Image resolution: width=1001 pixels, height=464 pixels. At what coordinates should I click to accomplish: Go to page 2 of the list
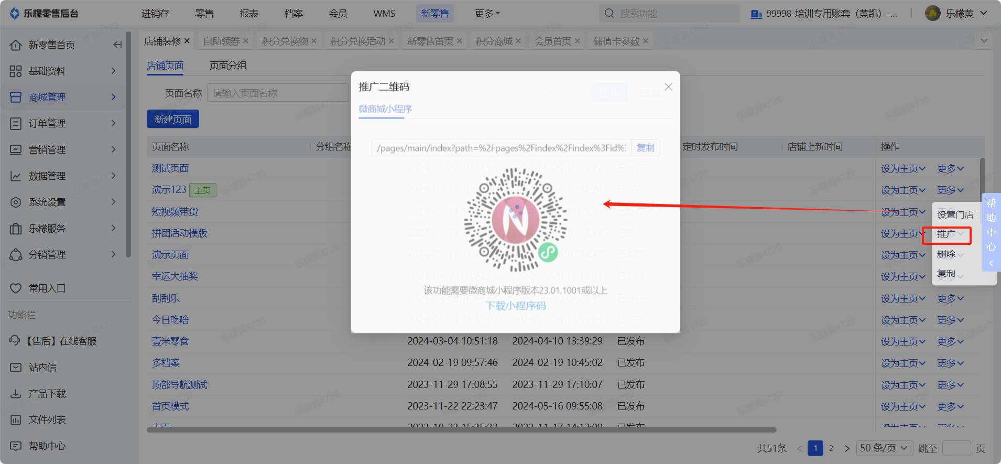coord(831,448)
